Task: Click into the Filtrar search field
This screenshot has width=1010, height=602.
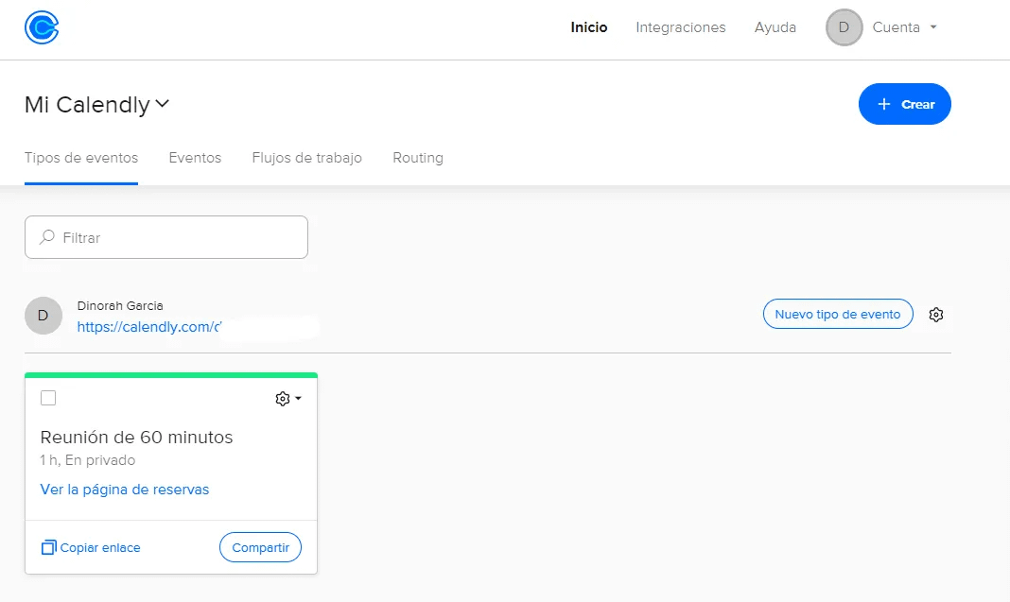Action: (x=166, y=237)
